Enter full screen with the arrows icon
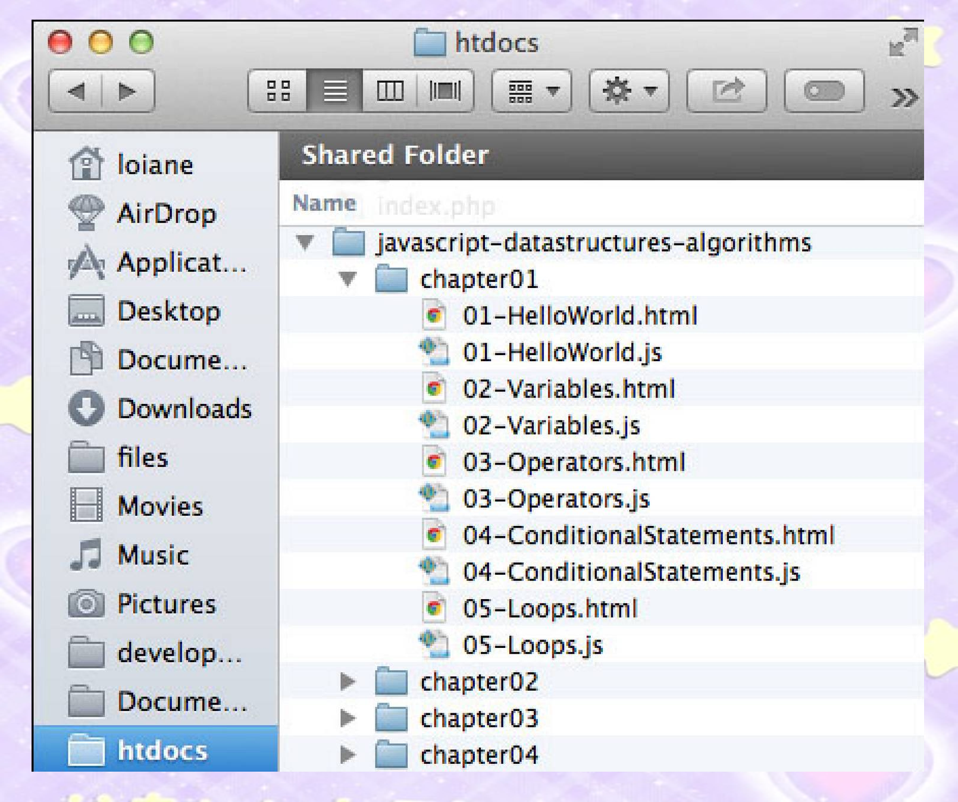 pos(903,42)
